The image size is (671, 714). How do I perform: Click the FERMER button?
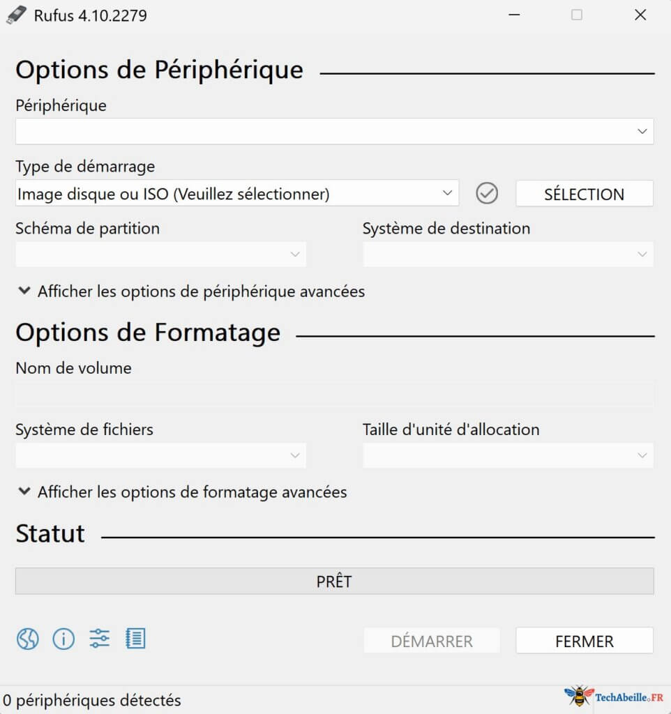point(584,641)
